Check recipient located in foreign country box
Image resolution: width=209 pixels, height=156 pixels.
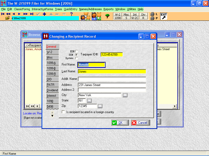[63, 112]
